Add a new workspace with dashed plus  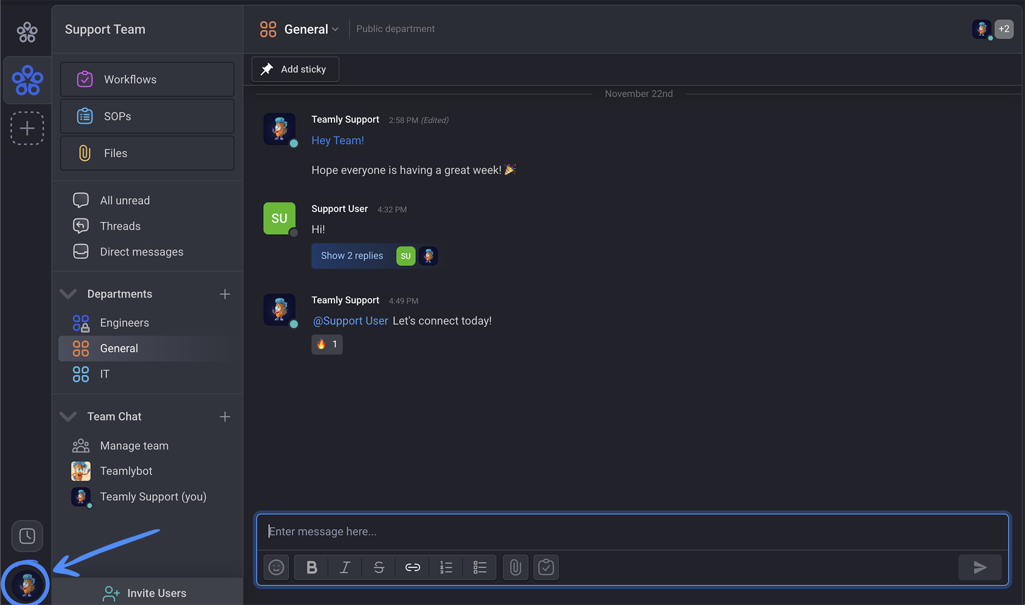(x=27, y=128)
